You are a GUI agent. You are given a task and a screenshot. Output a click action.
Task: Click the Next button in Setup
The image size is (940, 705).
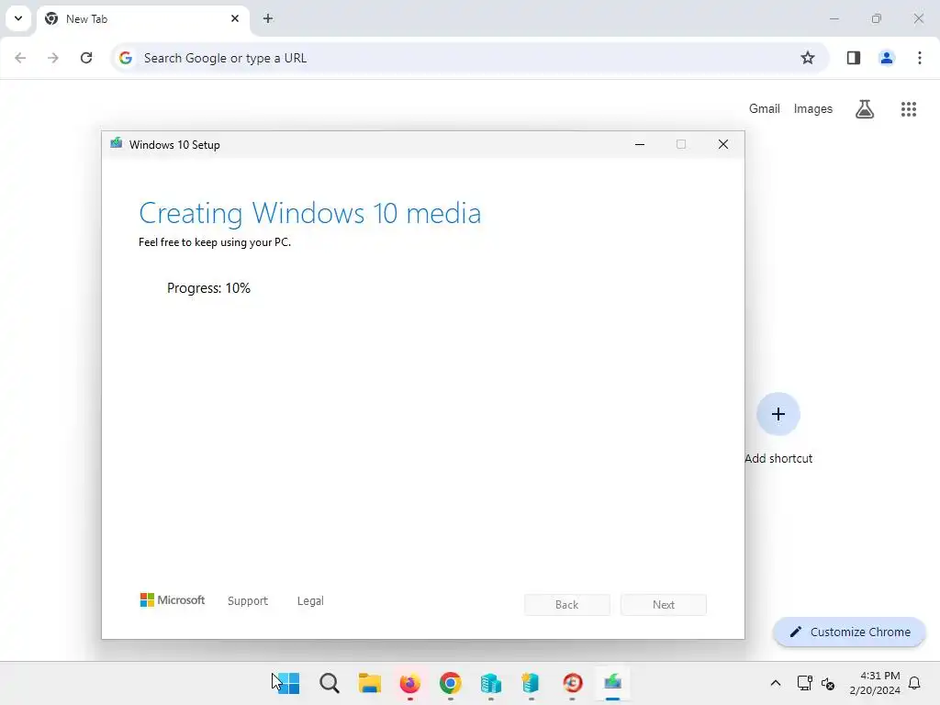click(664, 605)
